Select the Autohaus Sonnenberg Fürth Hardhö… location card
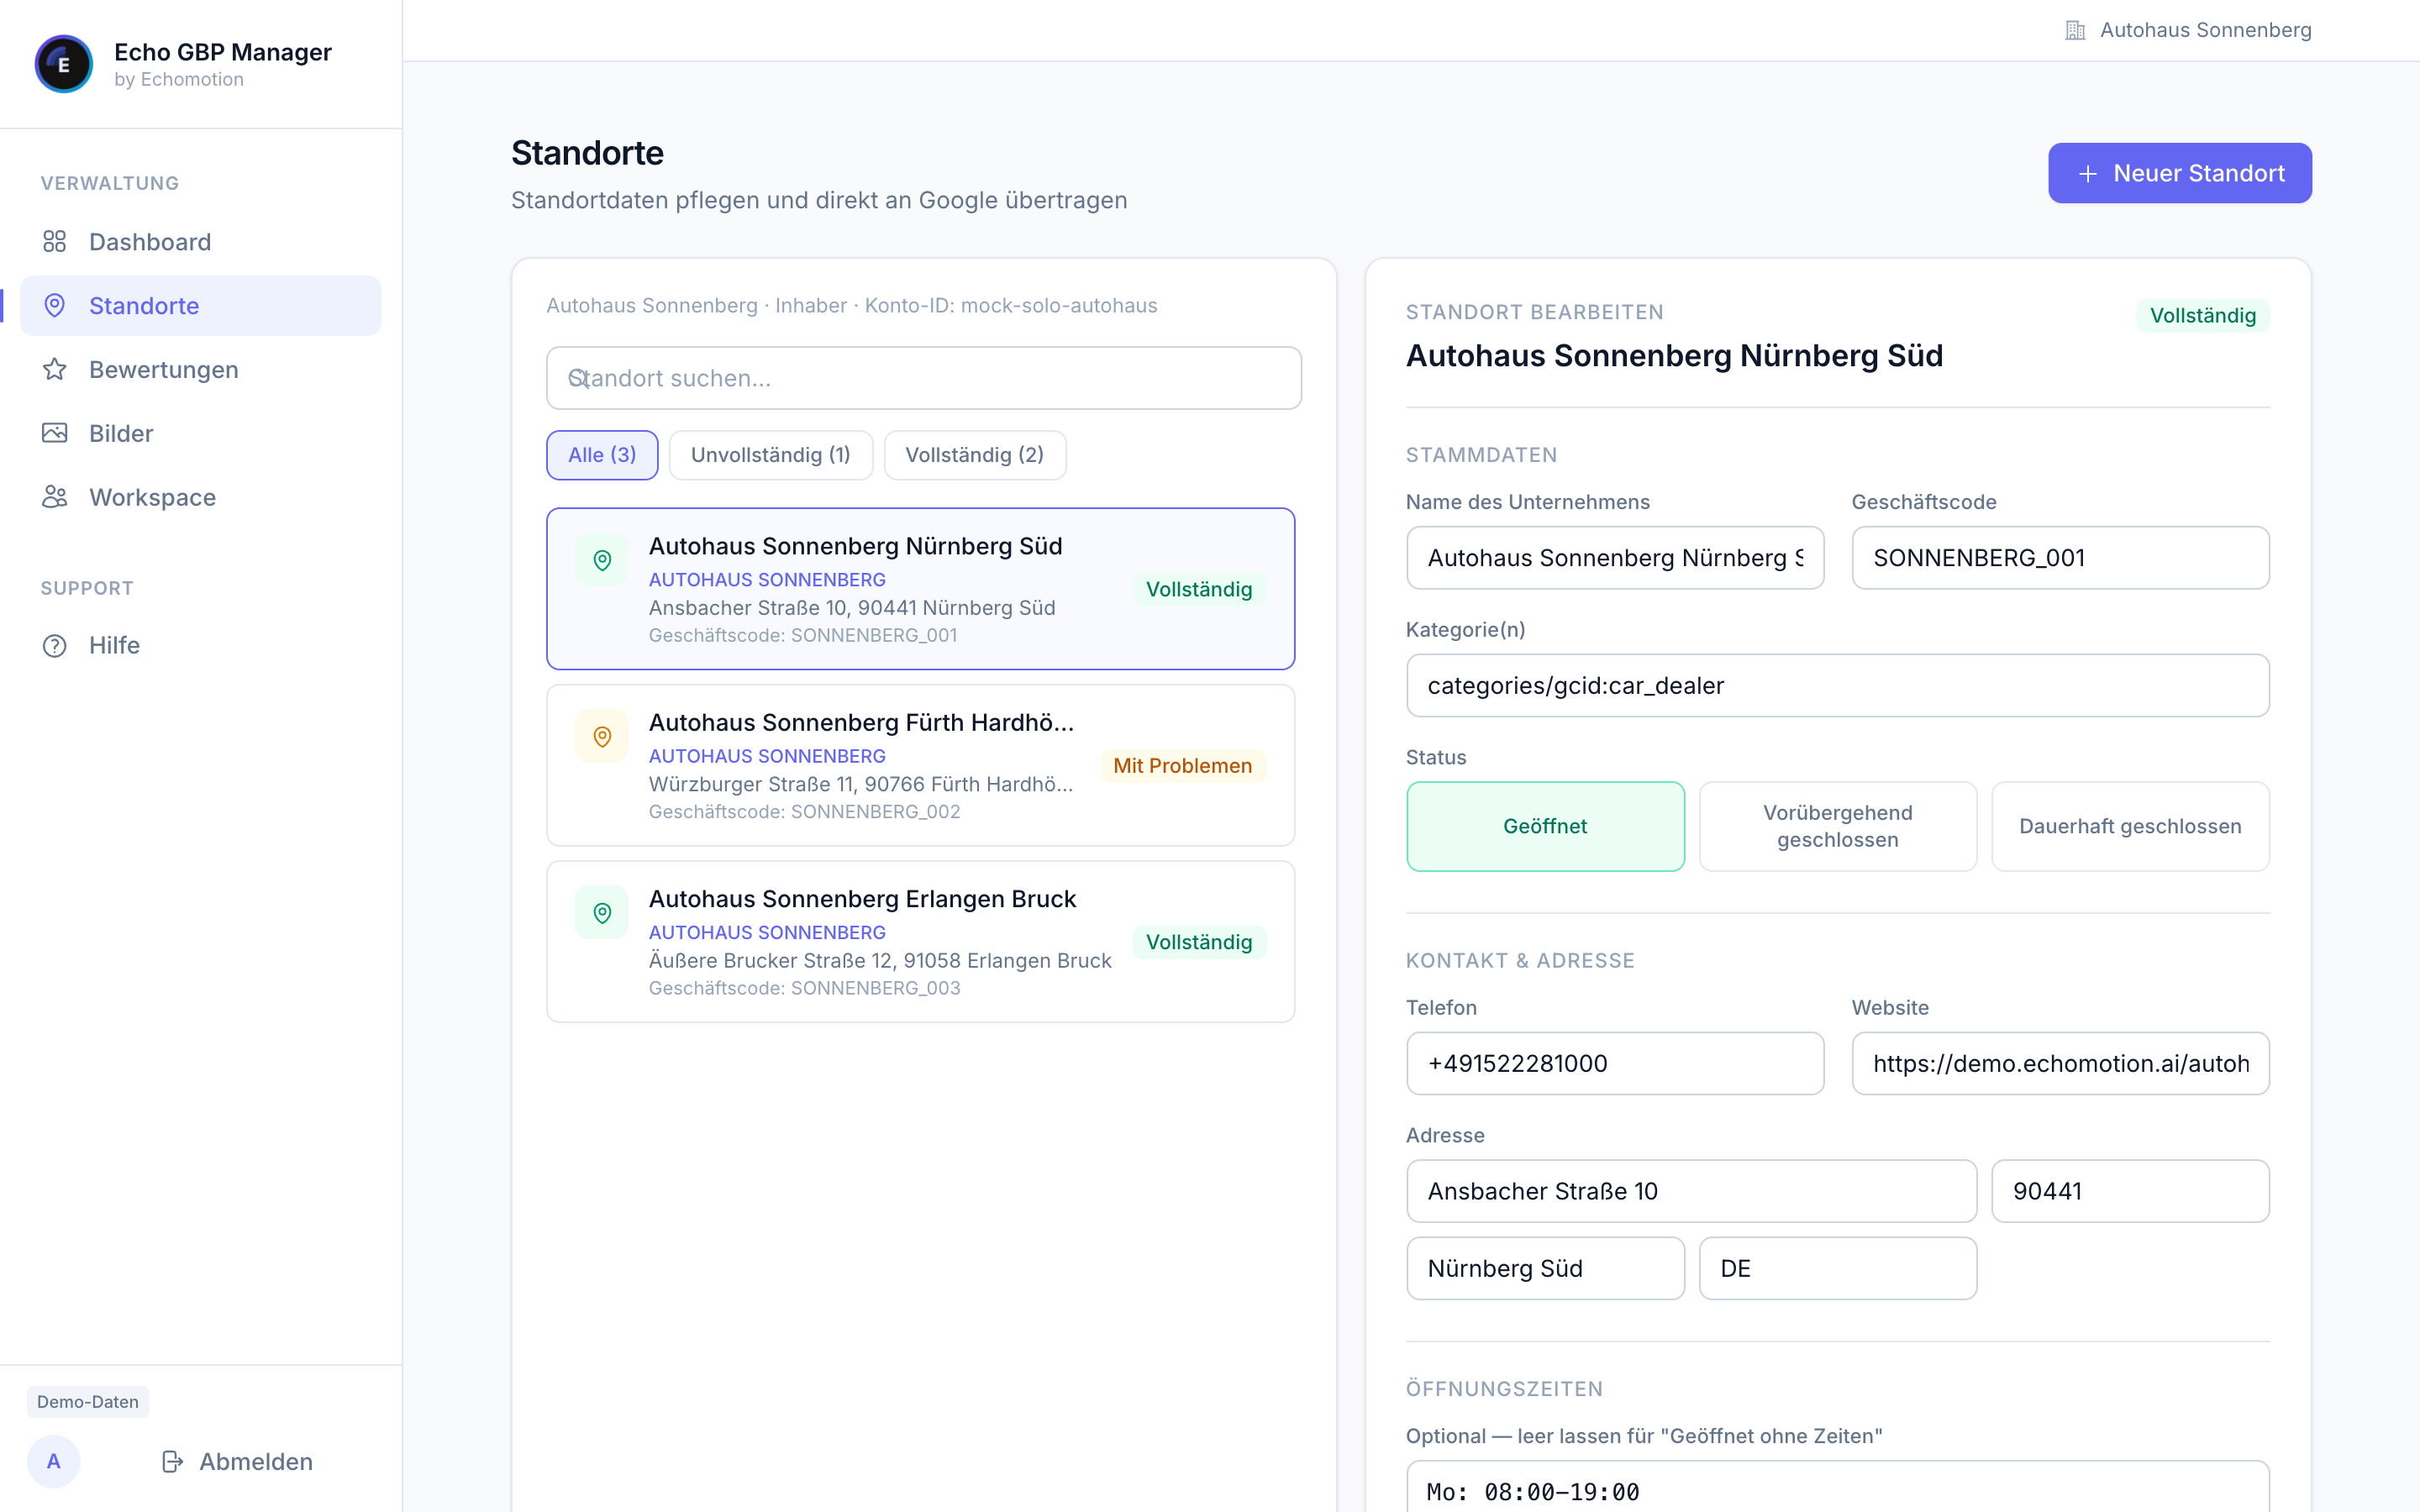Viewport: 2420px width, 1512px height. pyautogui.click(x=921, y=765)
